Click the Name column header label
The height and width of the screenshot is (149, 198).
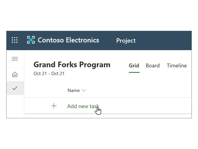(74, 90)
